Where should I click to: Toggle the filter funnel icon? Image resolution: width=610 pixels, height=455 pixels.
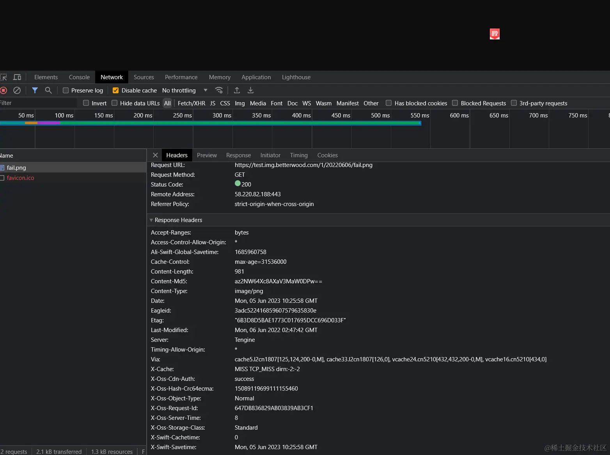click(35, 90)
